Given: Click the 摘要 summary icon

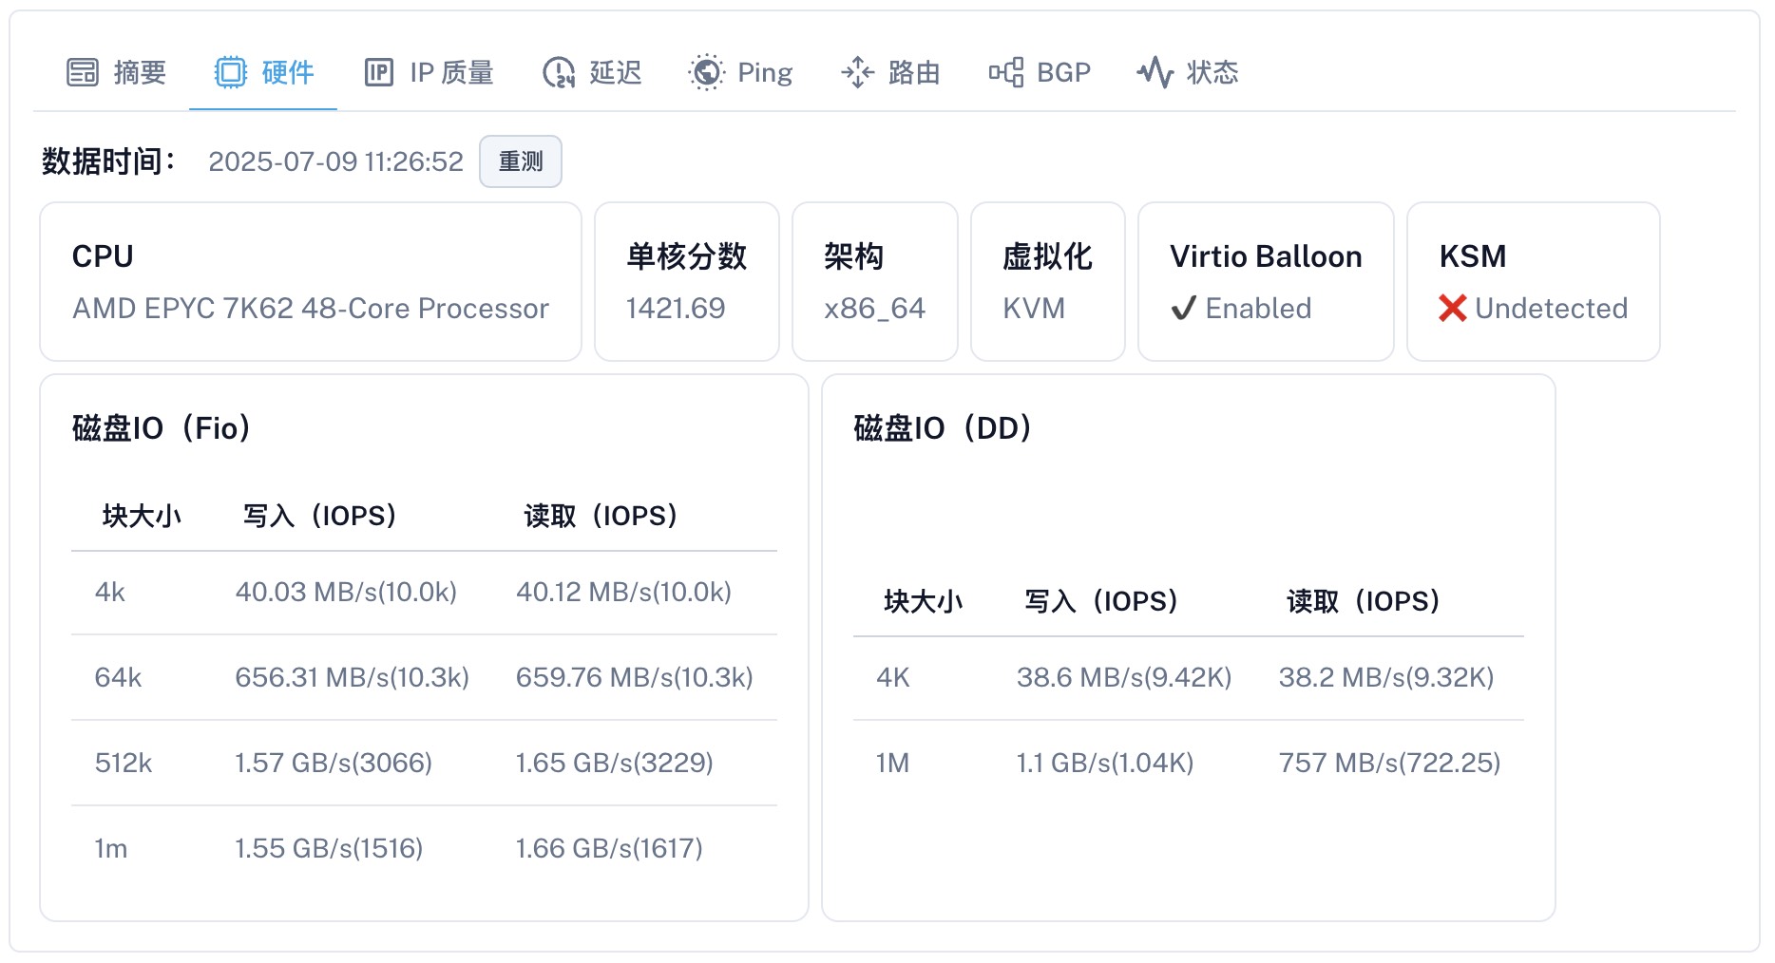Looking at the screenshot, I should (83, 71).
